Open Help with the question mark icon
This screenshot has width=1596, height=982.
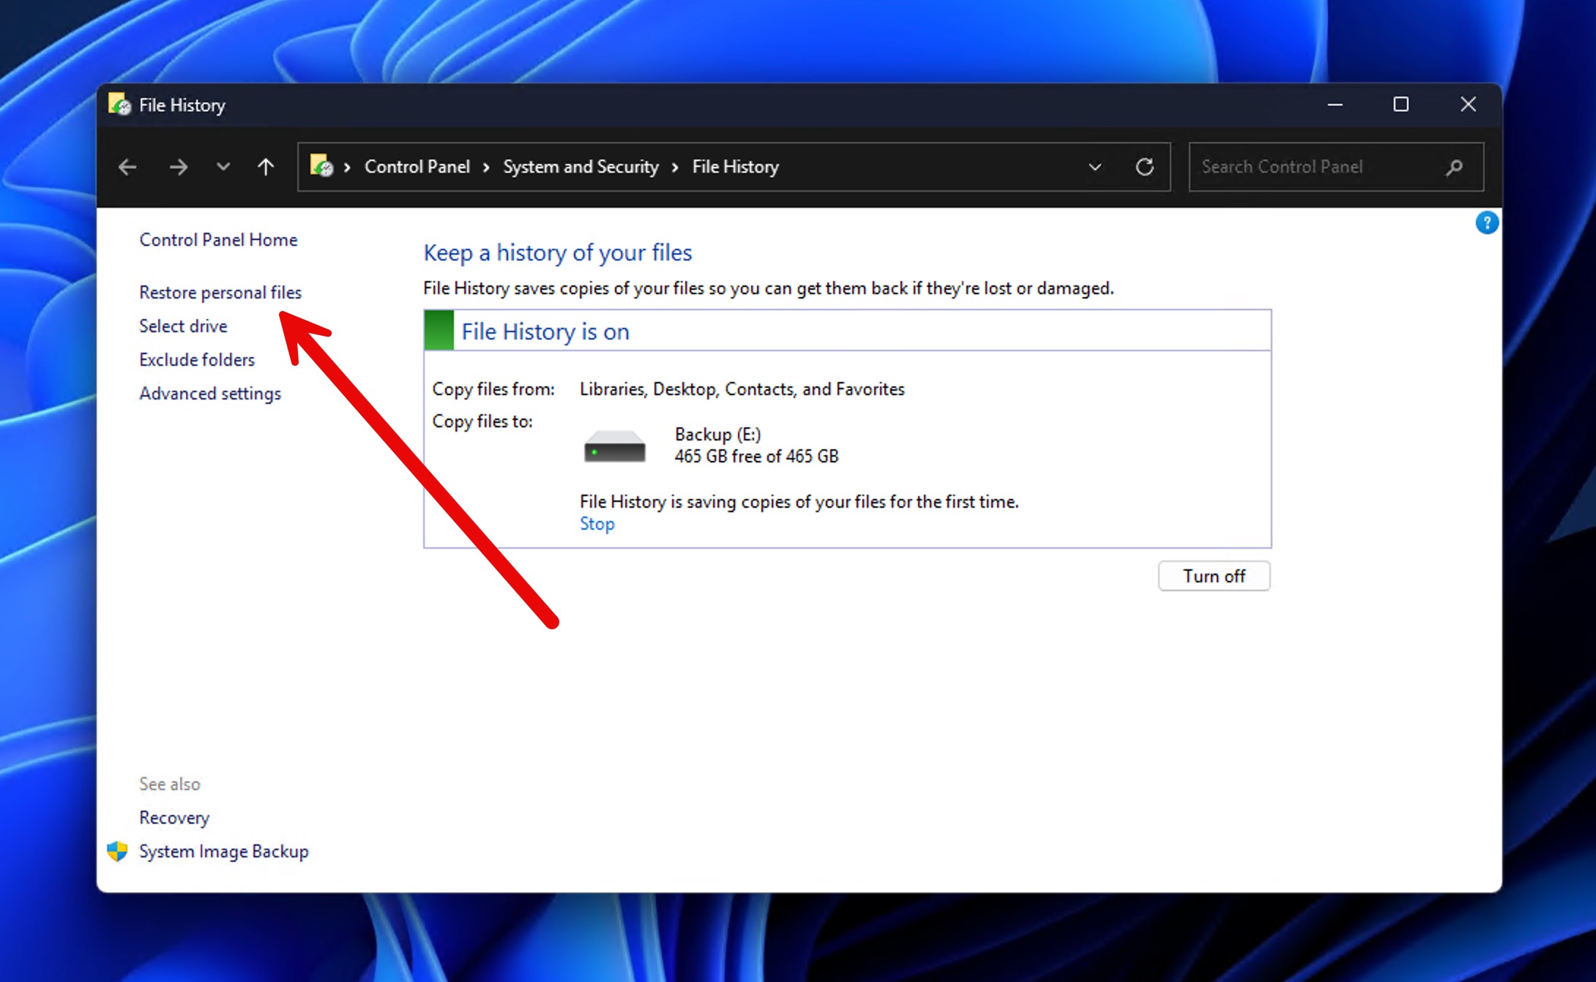click(1487, 222)
